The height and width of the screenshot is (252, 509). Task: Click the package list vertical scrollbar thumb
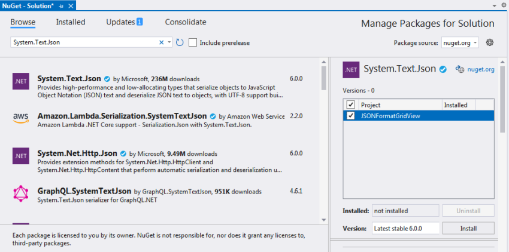point(323,78)
